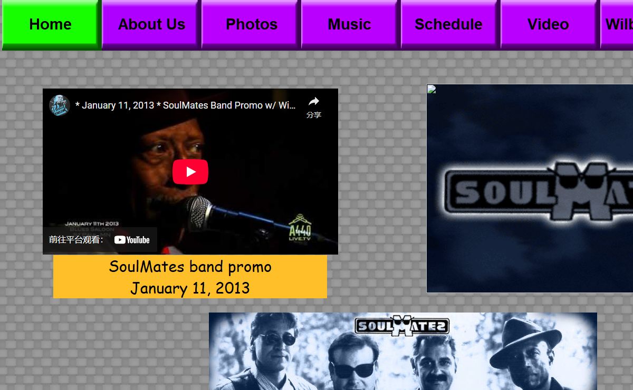Click the YouTube logo to watch on platform
This screenshot has width=633, height=390.
click(x=132, y=240)
